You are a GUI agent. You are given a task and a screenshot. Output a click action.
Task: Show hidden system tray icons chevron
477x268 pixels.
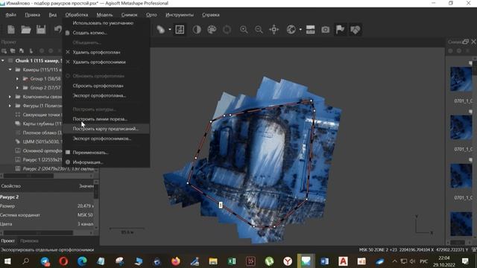[x=394, y=261]
